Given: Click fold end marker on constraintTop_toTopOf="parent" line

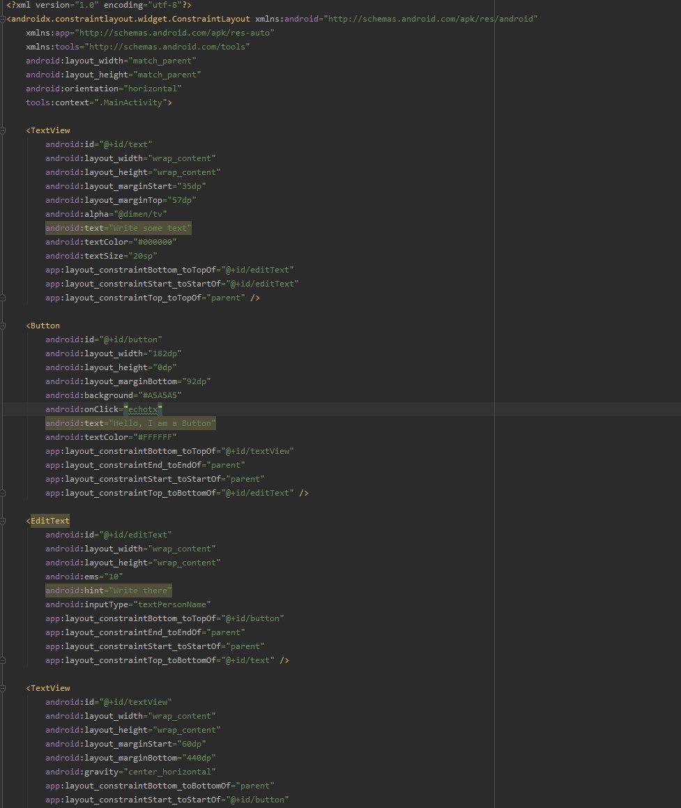Looking at the screenshot, I should pyautogui.click(x=3, y=298).
